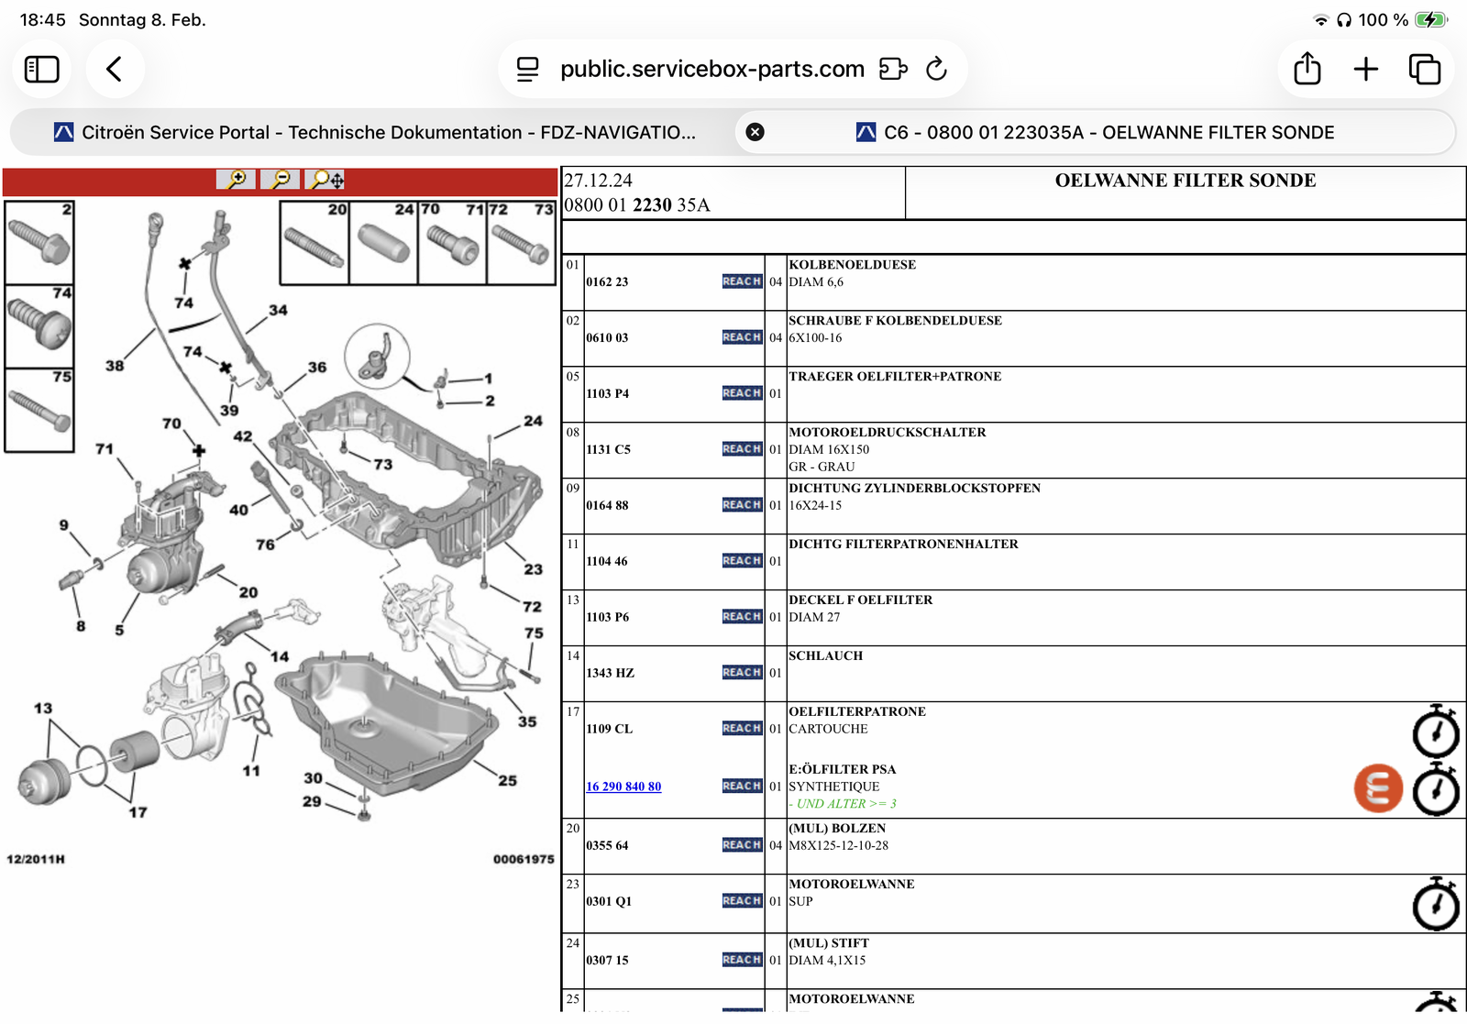Image resolution: width=1467 pixels, height=1024 pixels.
Task: Click REACH badge for part 0307 15
Action: pos(742,960)
